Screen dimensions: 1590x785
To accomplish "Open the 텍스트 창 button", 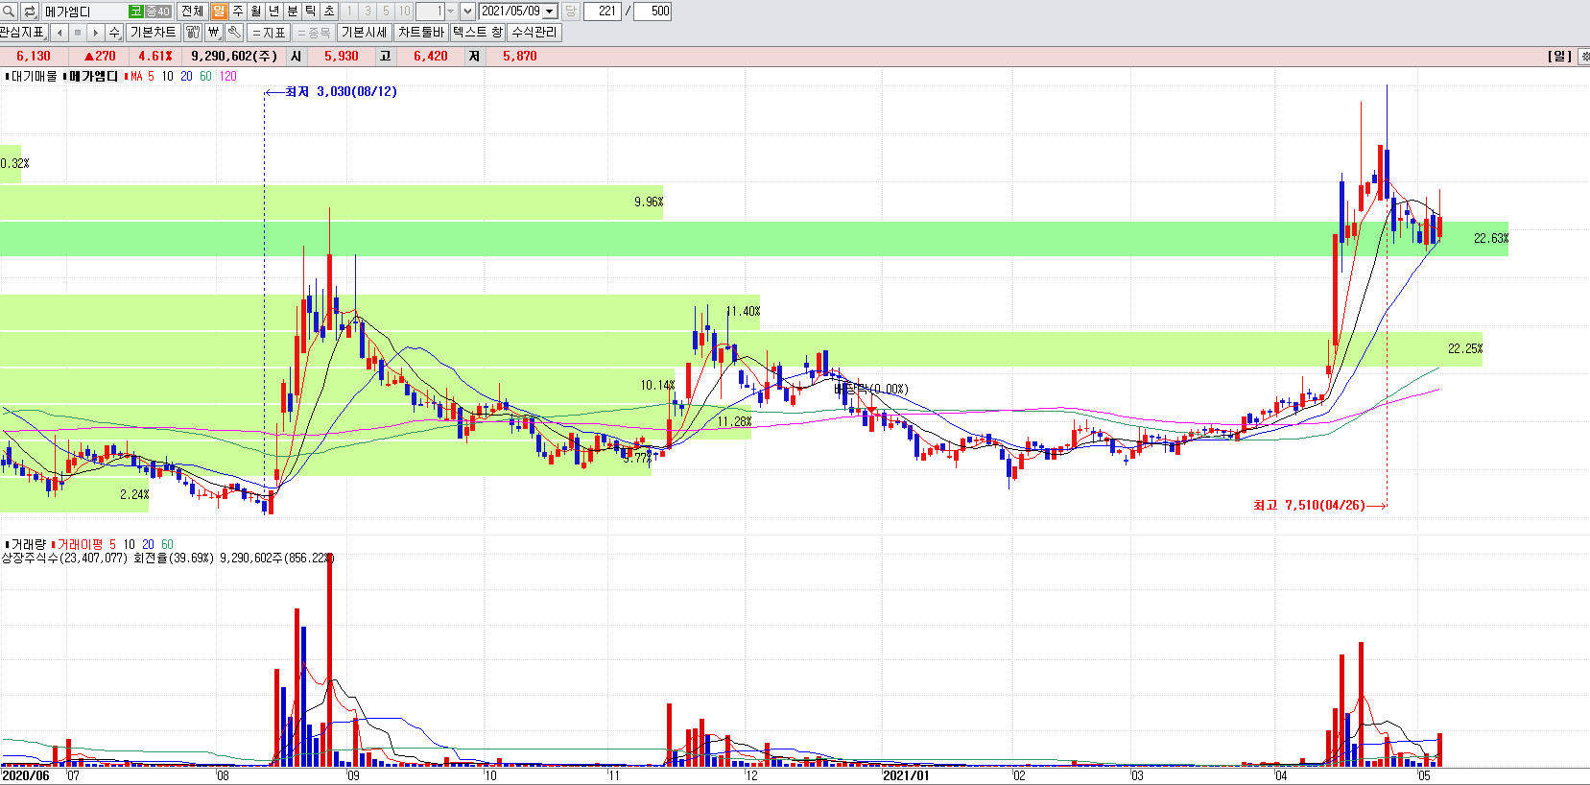I will point(478,33).
